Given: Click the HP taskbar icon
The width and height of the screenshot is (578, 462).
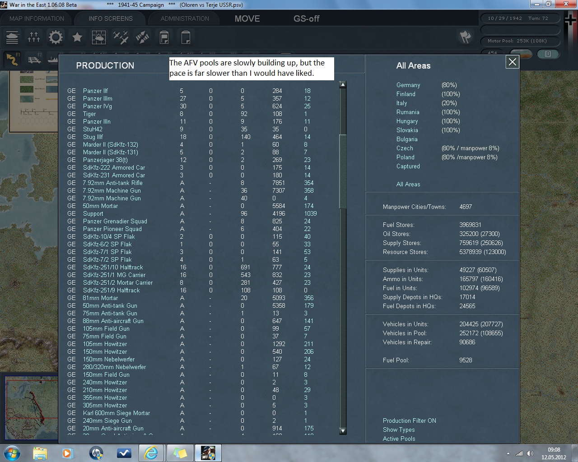Looking at the screenshot, I should (x=96, y=453).
